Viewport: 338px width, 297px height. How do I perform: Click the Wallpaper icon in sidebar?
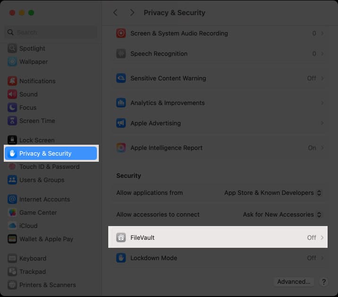[x=12, y=61]
